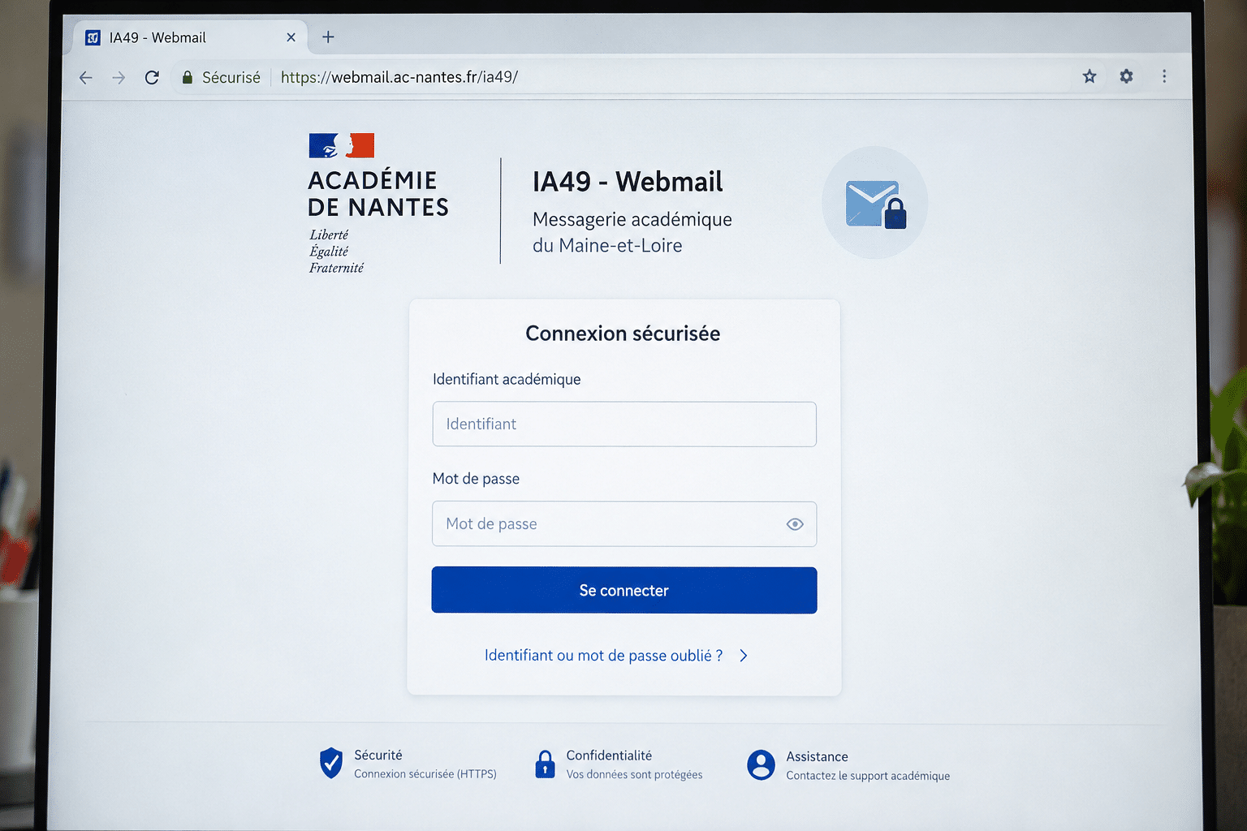Select the IA49 - Webmail browser tab
Viewport: 1247px width, 831px height.
(190, 37)
